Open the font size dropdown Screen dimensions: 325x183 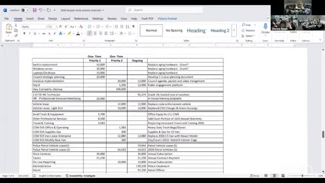pyautogui.click(x=56, y=27)
